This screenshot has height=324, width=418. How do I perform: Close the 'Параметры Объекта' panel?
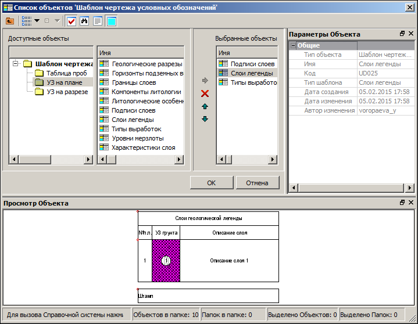(x=411, y=34)
